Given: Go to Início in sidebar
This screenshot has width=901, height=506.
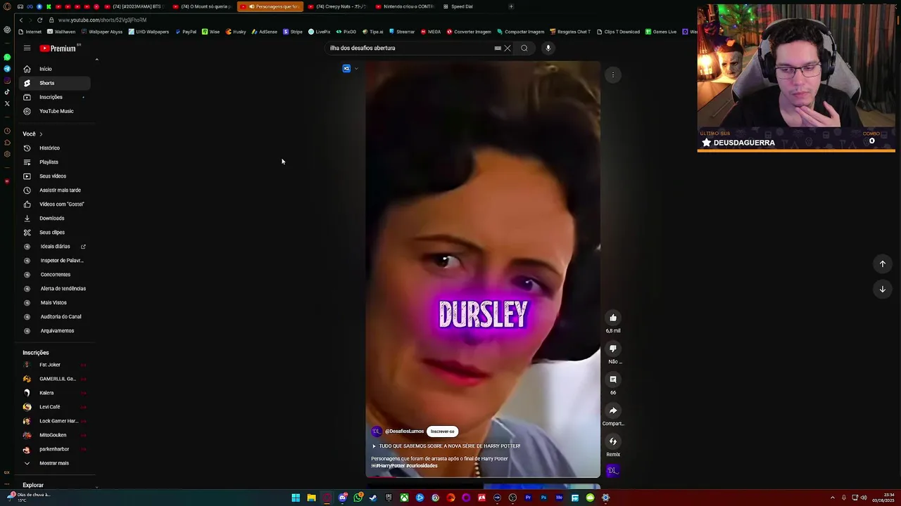Looking at the screenshot, I should tap(55, 69).
